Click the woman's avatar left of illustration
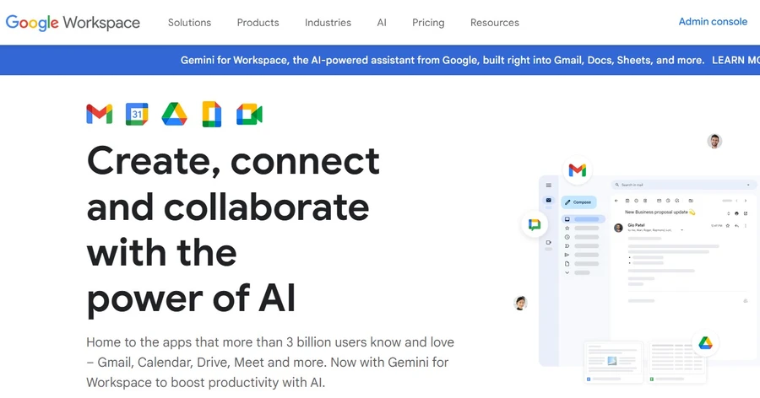The width and height of the screenshot is (760, 398). coord(520,303)
